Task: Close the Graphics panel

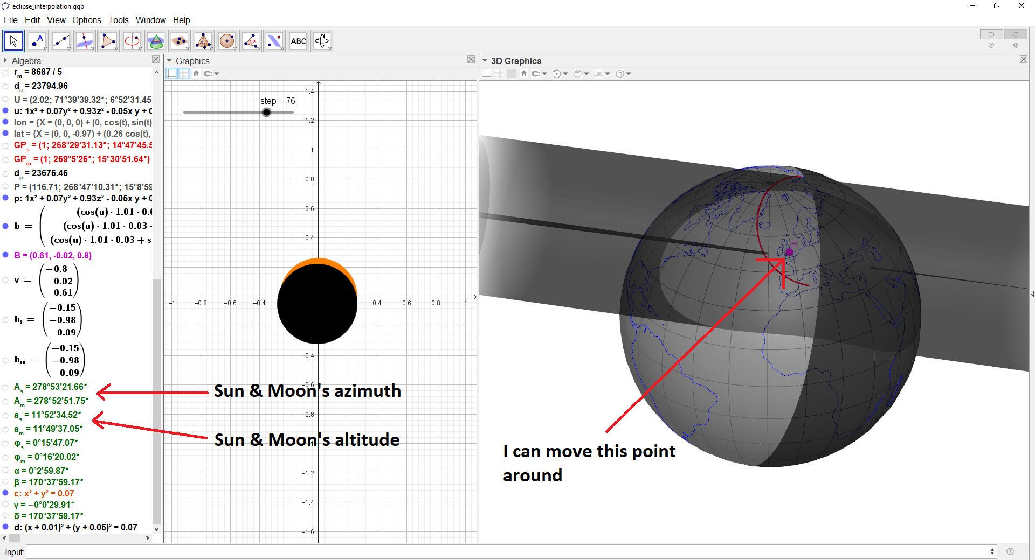Action: pos(471,59)
